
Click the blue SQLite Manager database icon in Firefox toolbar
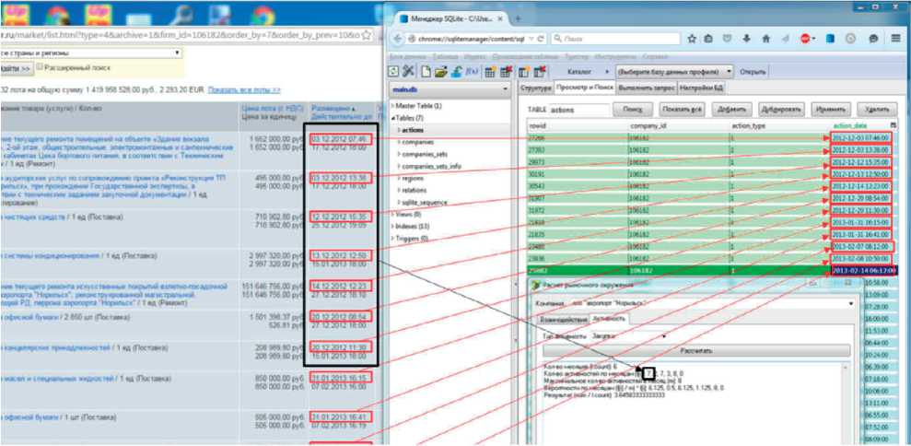[830, 39]
